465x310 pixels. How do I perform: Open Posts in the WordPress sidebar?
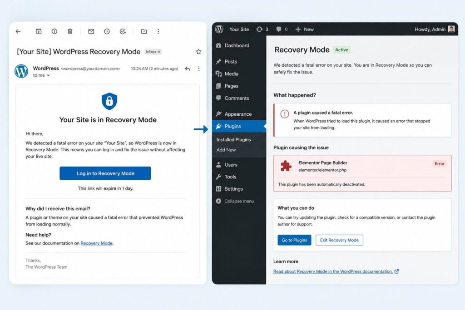[x=239, y=62]
